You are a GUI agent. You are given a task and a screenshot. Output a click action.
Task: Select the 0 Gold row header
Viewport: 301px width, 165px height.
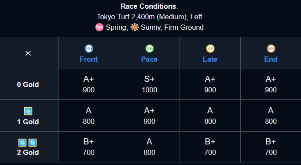(29, 84)
